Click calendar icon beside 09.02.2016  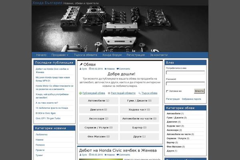90,69
